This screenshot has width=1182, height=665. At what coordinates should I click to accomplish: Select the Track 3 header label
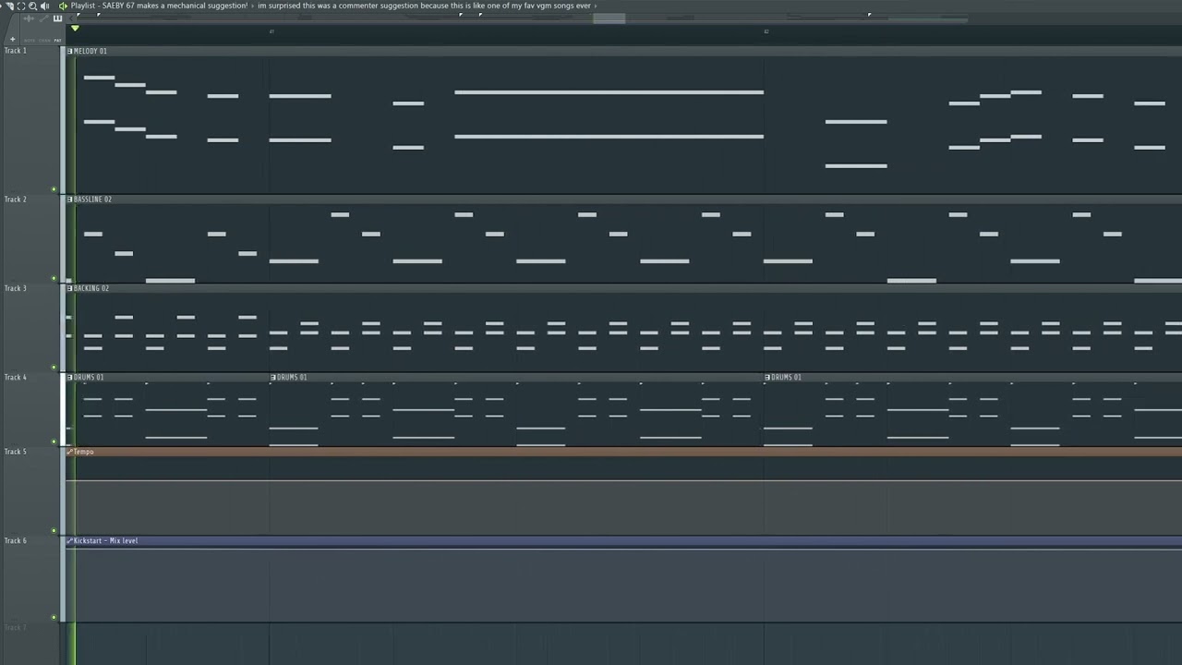pyautogui.click(x=16, y=288)
